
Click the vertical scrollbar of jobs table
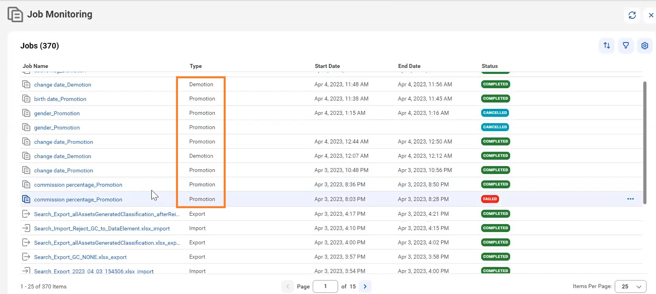point(644,143)
